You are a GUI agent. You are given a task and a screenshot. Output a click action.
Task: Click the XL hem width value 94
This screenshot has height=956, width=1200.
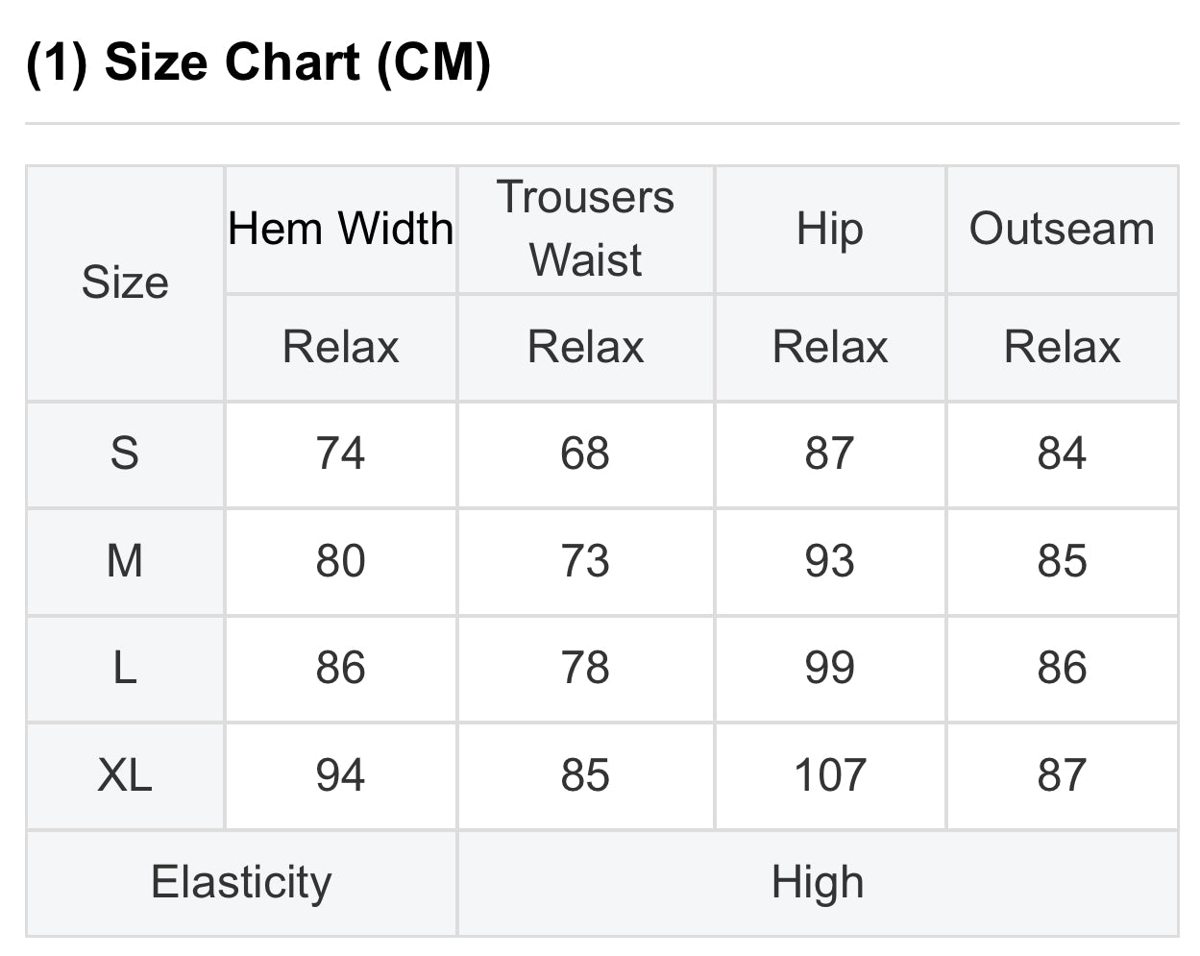tap(341, 775)
